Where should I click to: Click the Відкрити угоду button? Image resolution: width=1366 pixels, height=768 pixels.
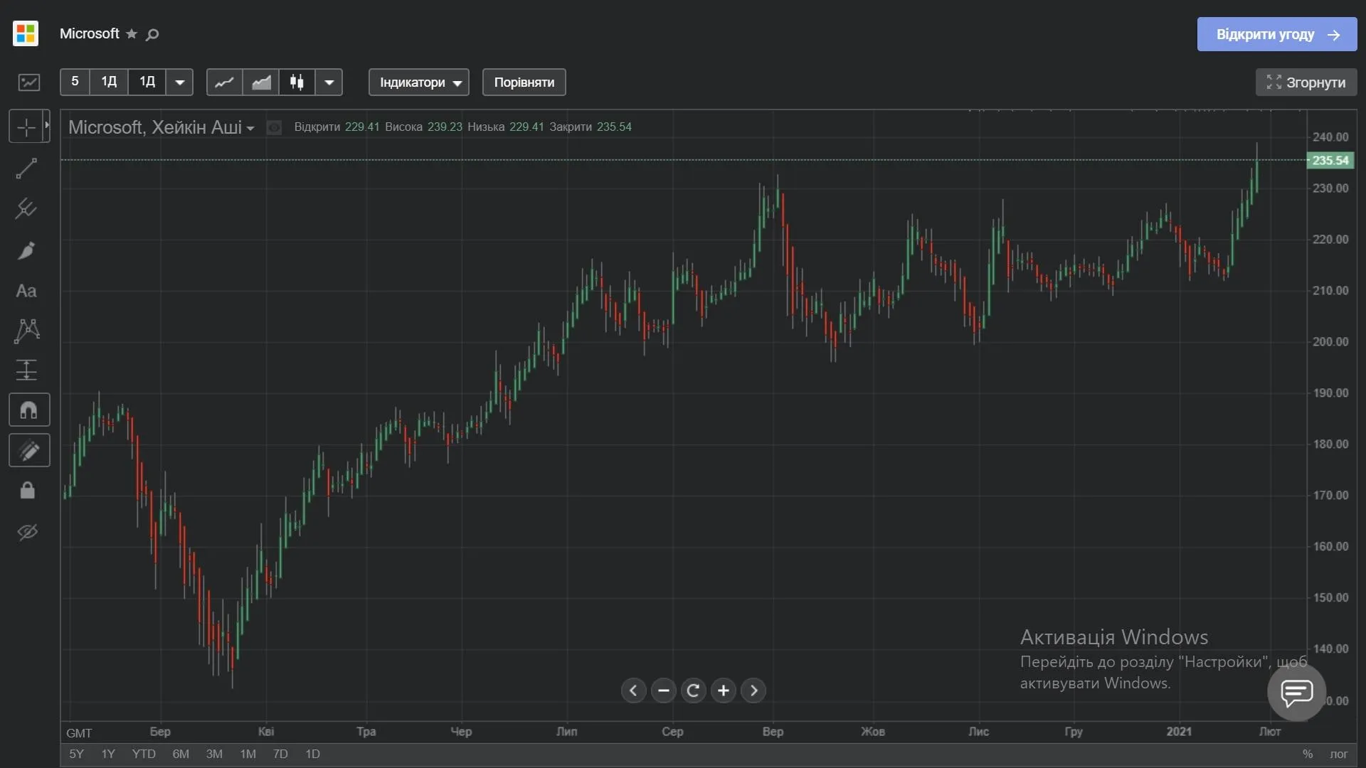pos(1277,34)
